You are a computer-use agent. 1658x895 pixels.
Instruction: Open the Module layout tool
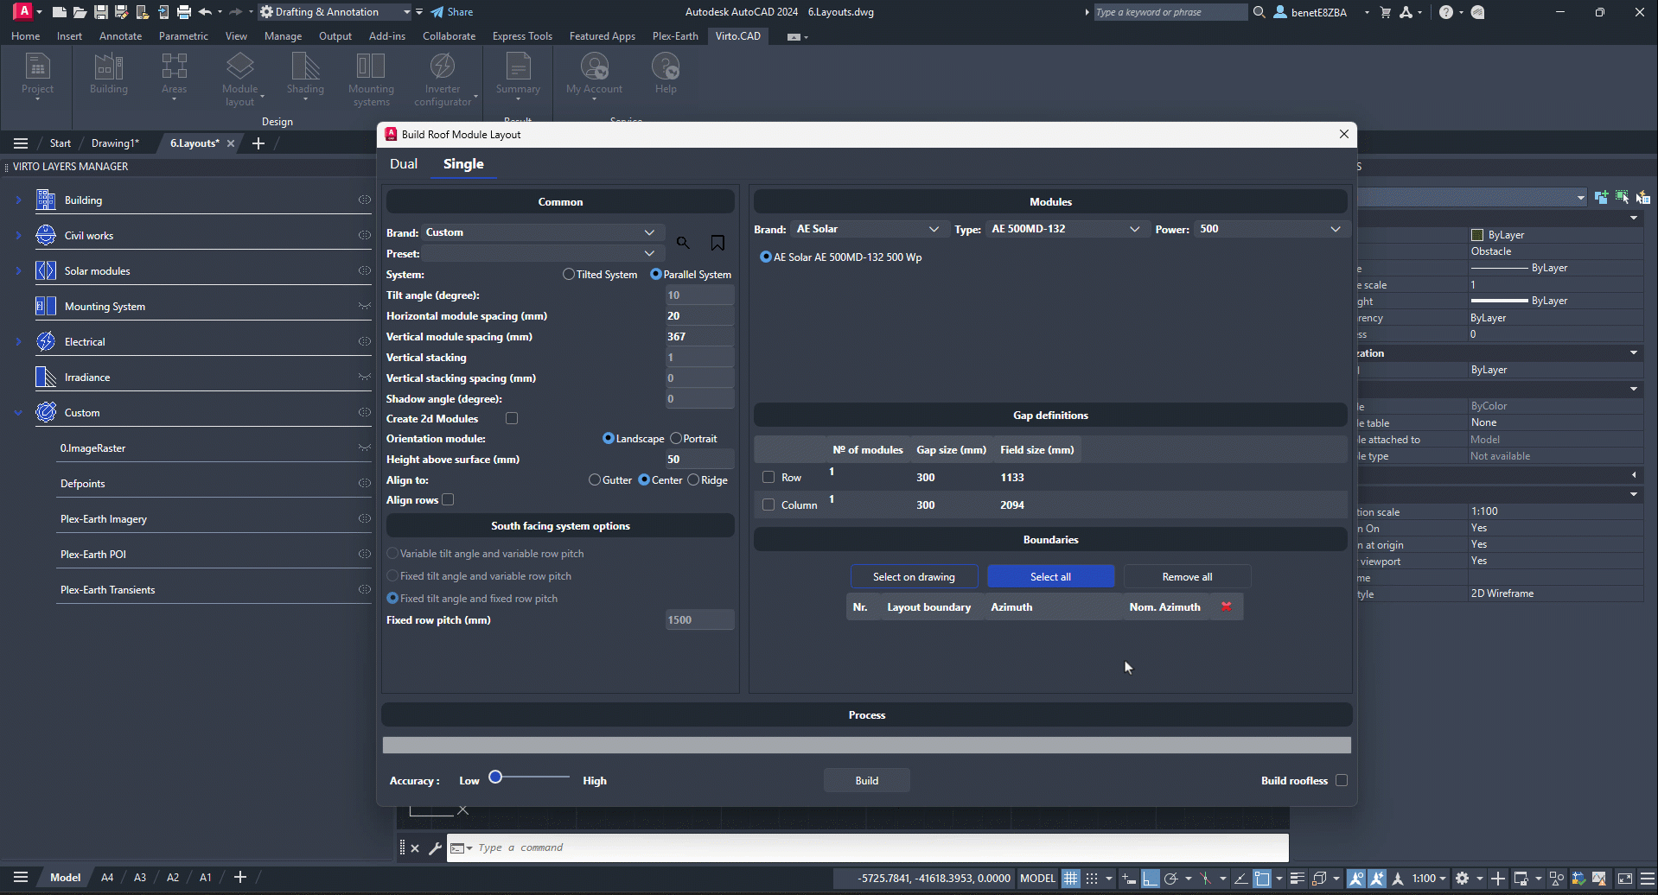[240, 79]
